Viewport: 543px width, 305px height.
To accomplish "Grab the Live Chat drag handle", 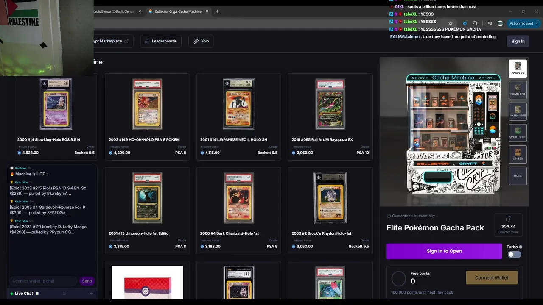I will point(64,294).
